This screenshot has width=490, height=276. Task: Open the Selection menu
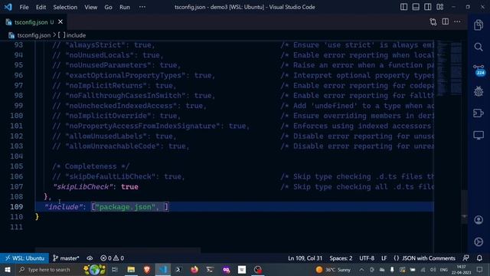(65, 7)
